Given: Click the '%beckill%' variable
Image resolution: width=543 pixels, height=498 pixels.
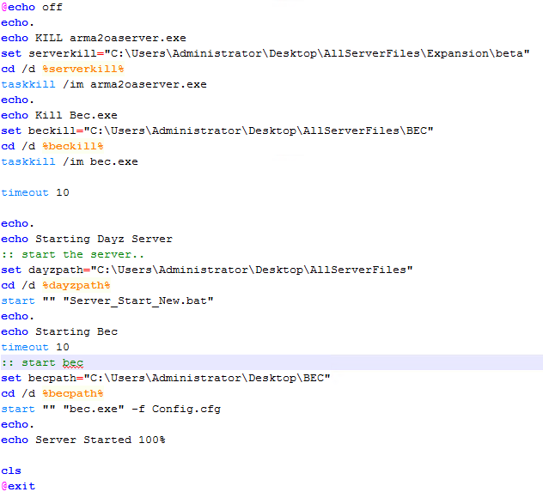Looking at the screenshot, I should (73, 146).
